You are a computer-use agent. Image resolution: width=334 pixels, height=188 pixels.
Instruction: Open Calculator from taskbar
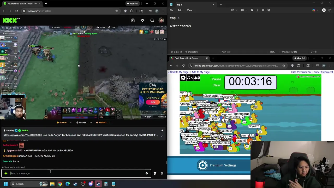click(x=106, y=184)
